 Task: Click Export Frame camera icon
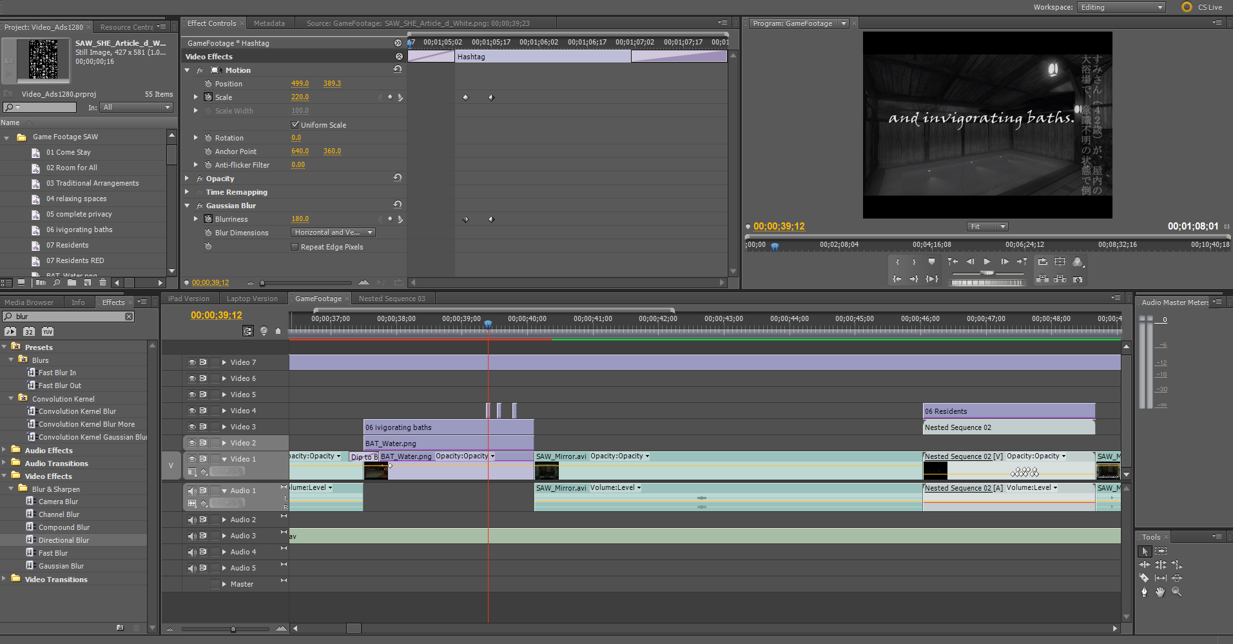1078,279
